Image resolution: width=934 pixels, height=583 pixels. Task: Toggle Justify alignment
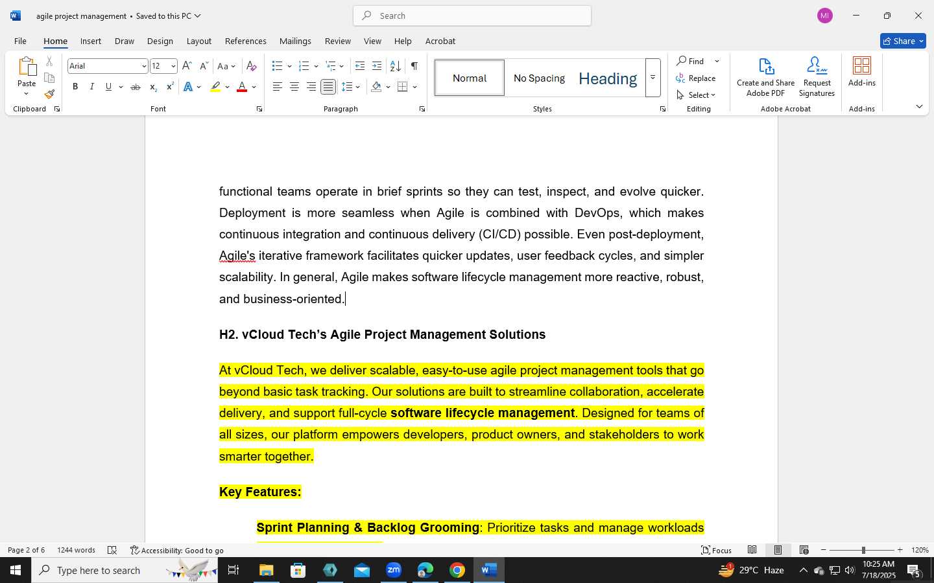pos(328,87)
